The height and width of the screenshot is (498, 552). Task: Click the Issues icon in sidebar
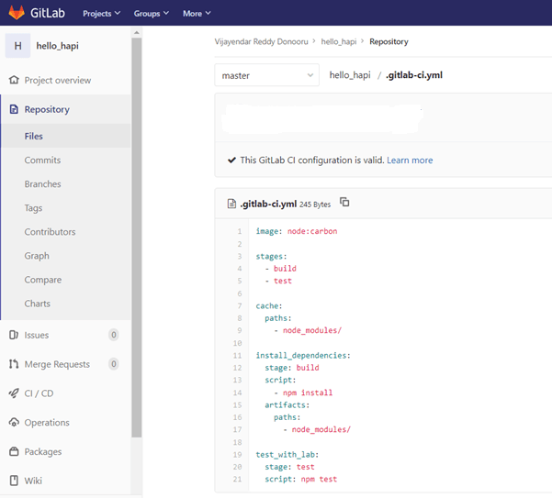14,335
